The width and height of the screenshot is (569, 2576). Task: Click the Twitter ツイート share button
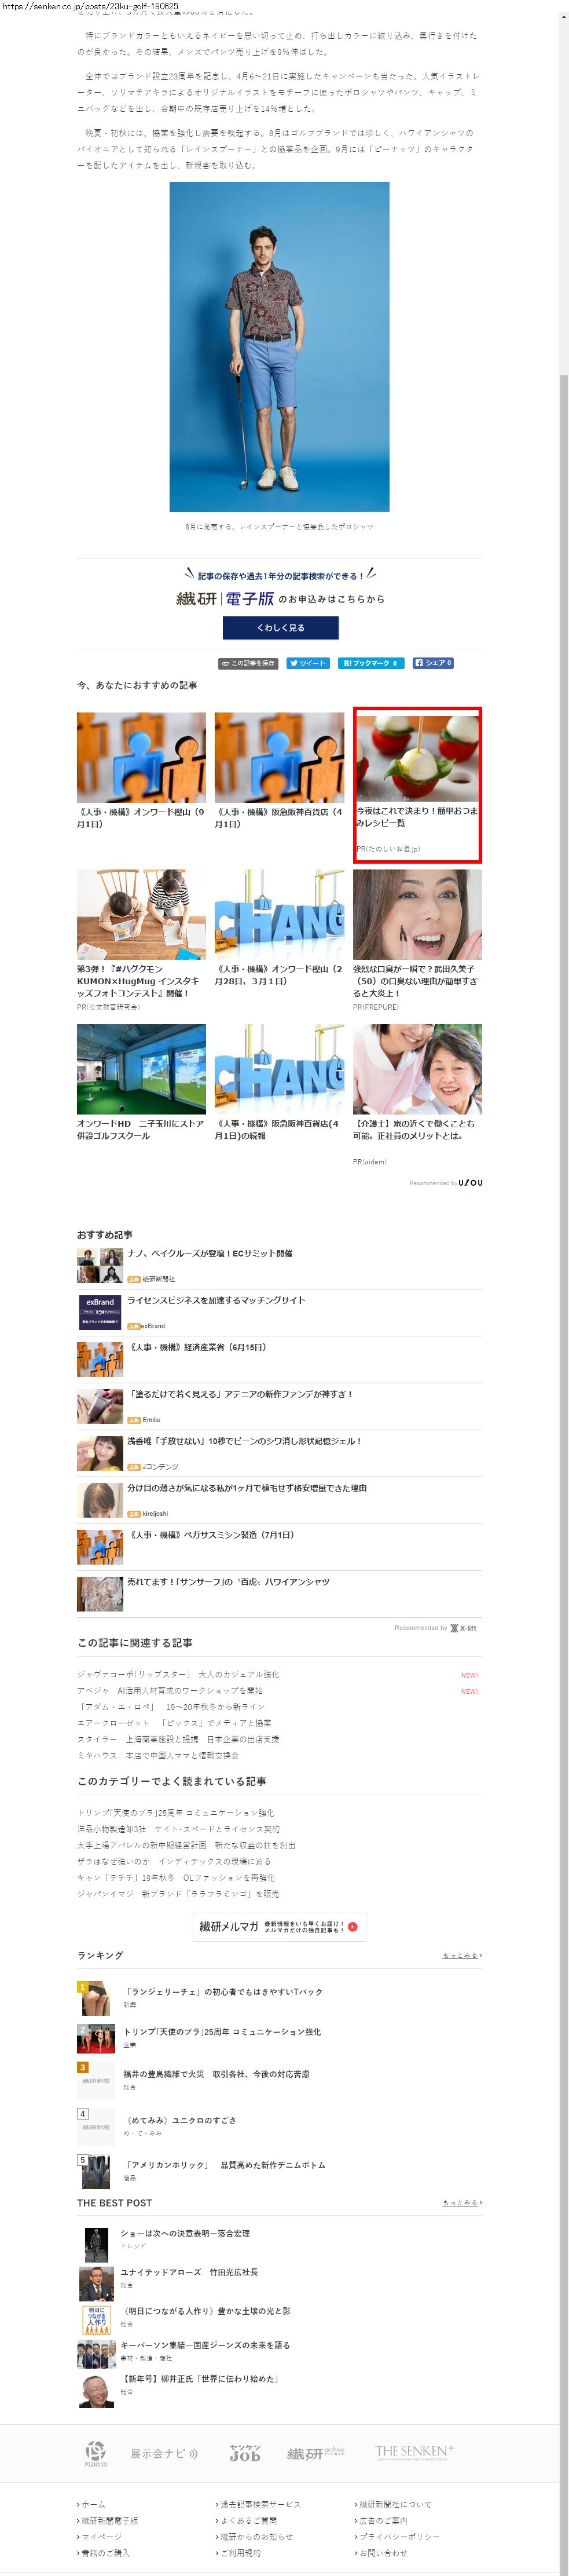307,663
